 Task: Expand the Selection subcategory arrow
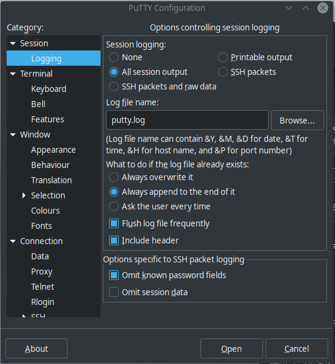click(x=24, y=195)
